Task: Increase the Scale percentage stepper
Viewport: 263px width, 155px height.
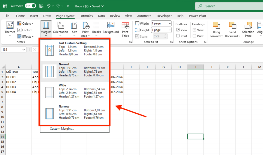Action: pyautogui.click(x=165, y=35)
